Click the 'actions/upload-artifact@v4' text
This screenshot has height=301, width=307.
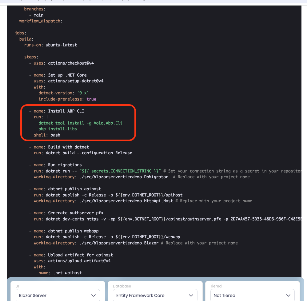point(79,261)
